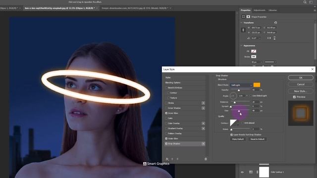317x178 pixels.
Task: Click the Make Default button
Action: pos(238,139)
